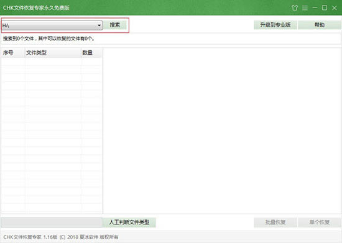Image resolution: width=342 pixels, height=243 pixels.
Task: Click the 序号 column header
Action: pyautogui.click(x=13, y=53)
